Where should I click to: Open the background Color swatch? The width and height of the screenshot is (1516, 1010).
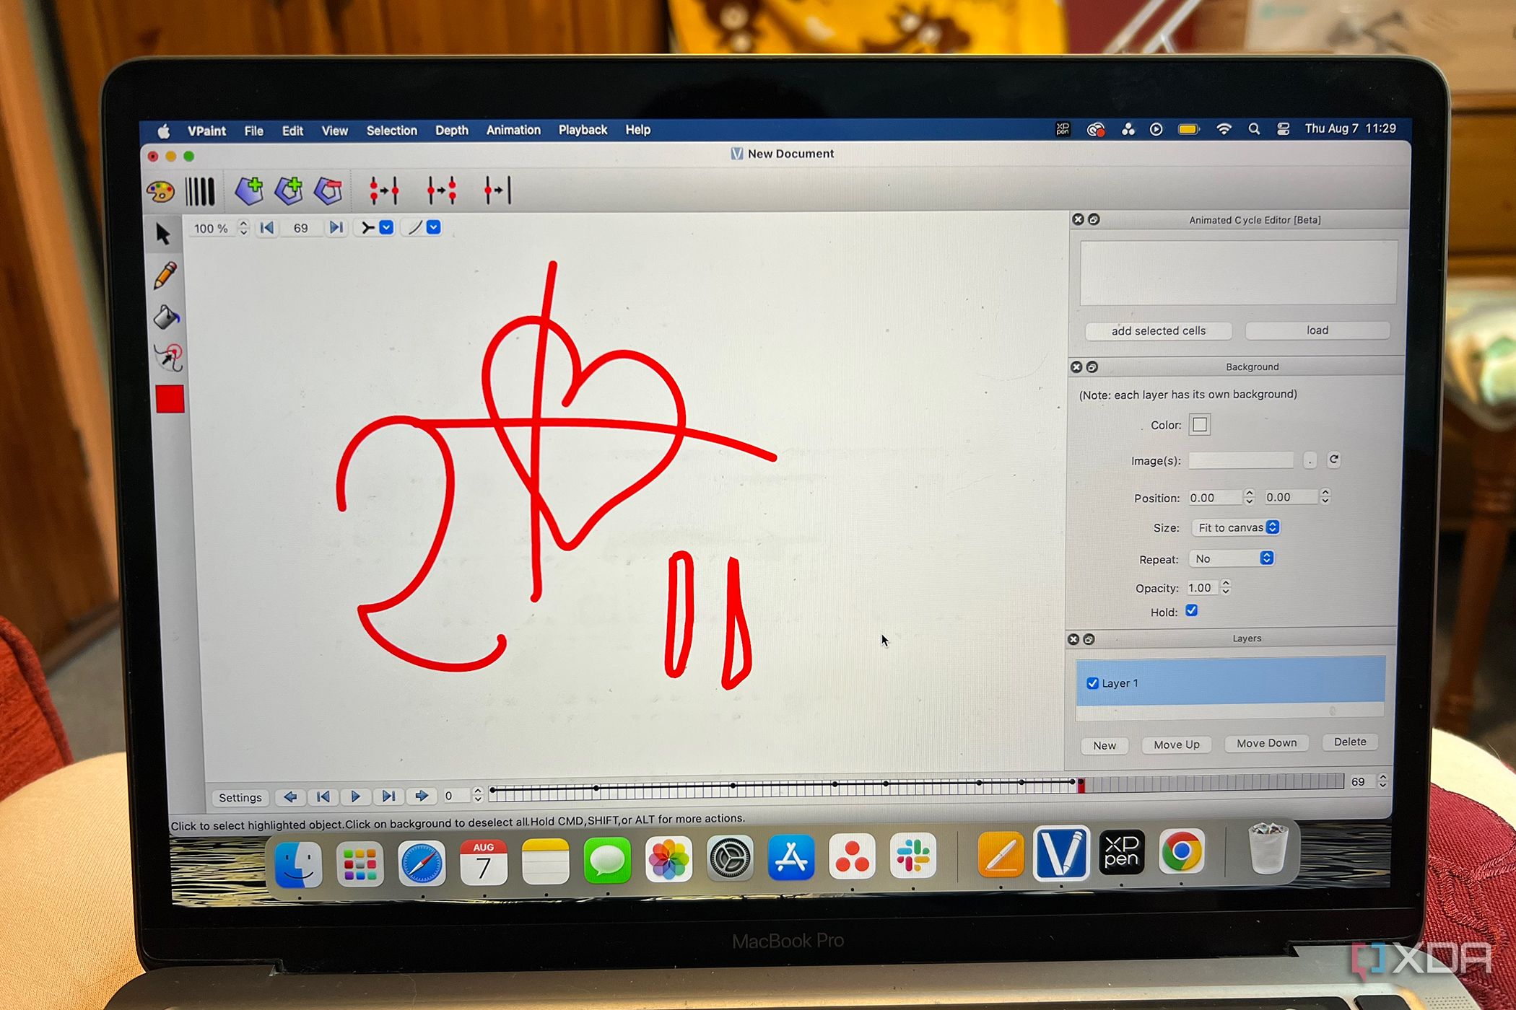[x=1200, y=425]
